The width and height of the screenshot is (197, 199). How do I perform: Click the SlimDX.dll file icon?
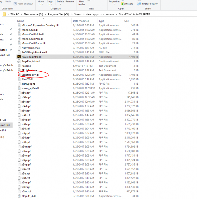coord(19,79)
